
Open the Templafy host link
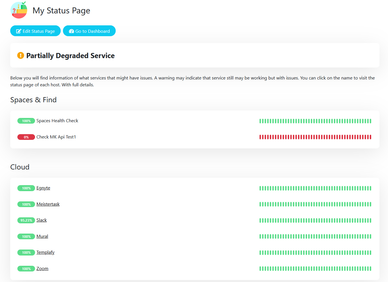[45, 252]
